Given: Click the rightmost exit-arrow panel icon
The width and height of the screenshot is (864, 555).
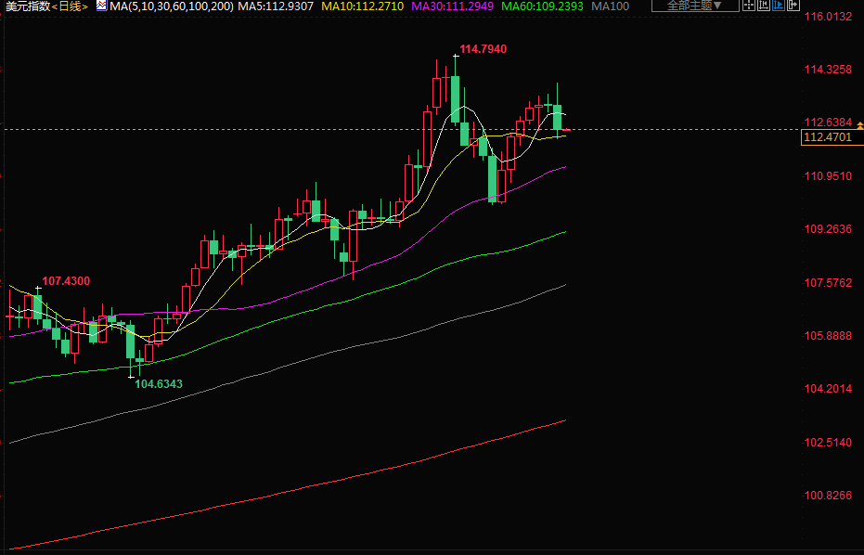Looking at the screenshot, I should click(x=793, y=6).
